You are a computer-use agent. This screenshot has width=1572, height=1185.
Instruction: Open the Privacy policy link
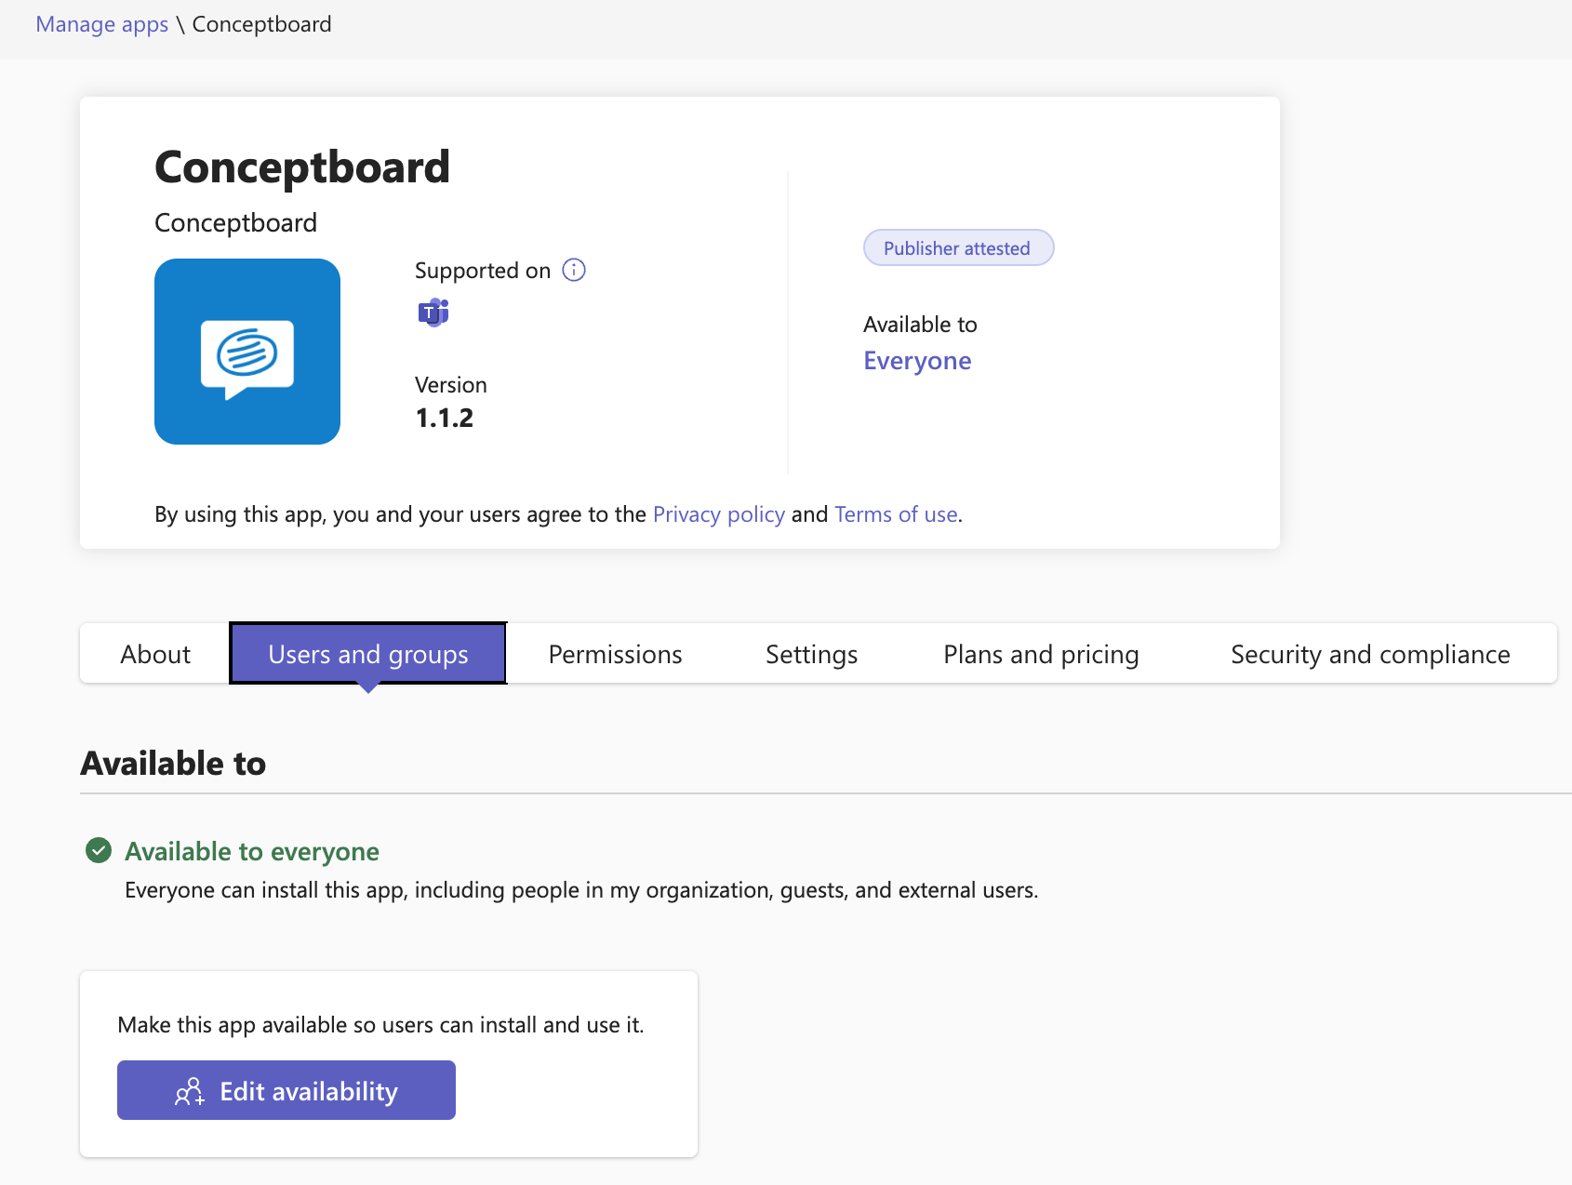(x=718, y=513)
